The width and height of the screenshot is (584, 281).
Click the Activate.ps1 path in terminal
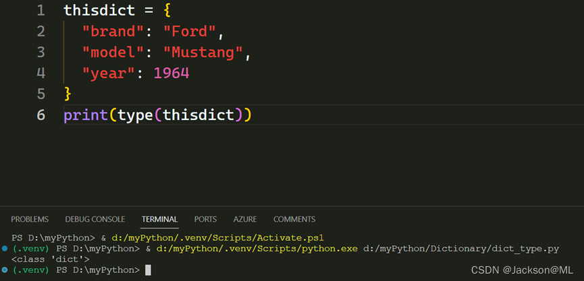tap(216, 238)
